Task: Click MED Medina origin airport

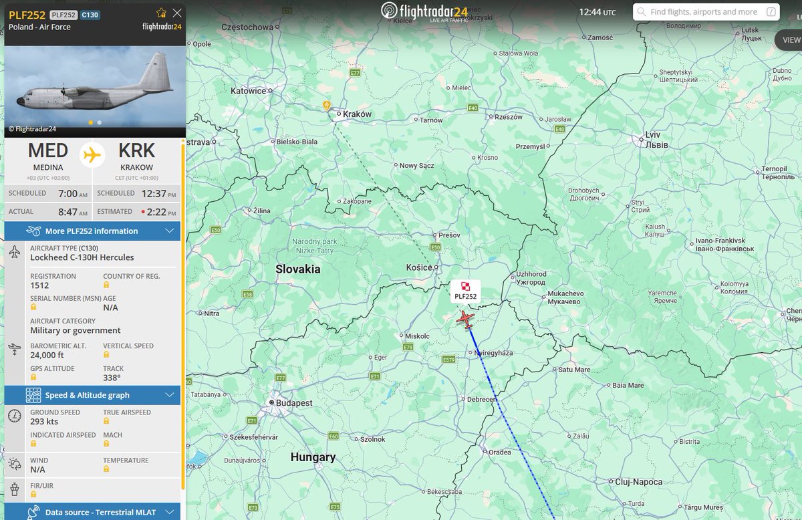Action: 48,156
